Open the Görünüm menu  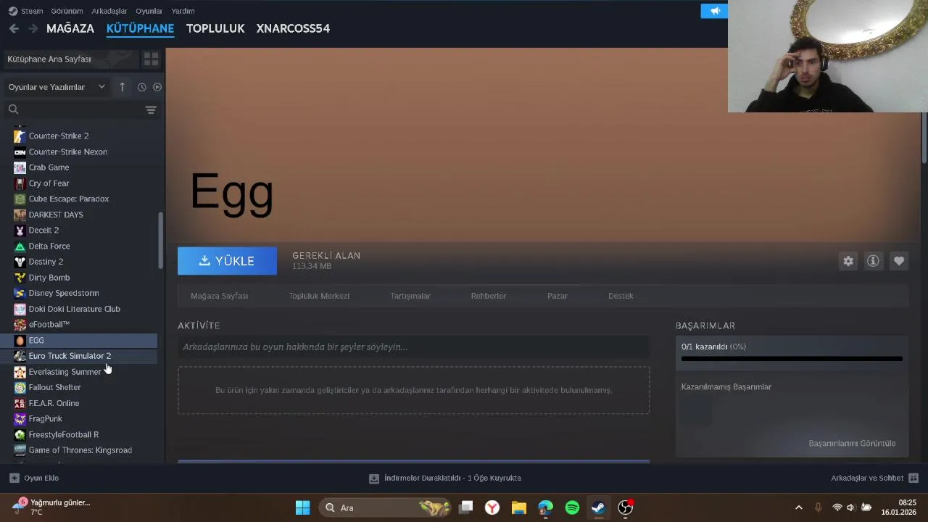pos(67,11)
